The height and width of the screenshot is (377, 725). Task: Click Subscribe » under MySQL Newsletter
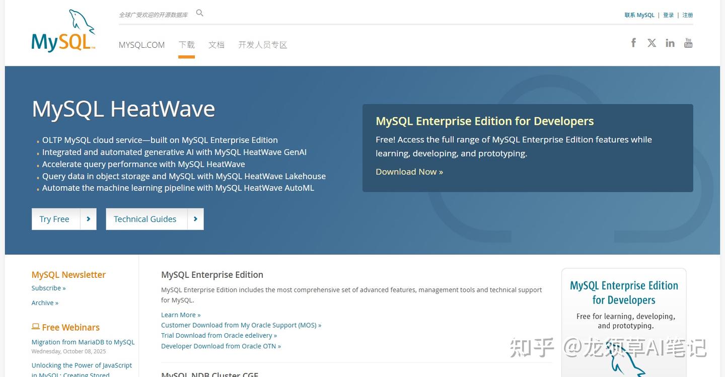48,288
